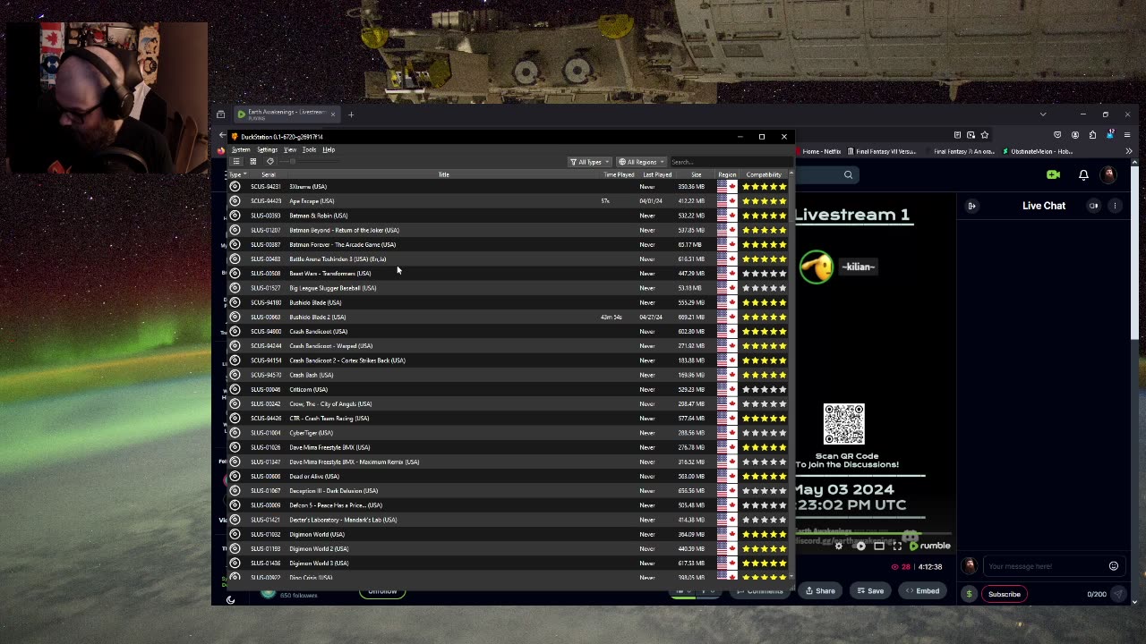
Task: Select Crash Bandicoot - Warped (USA)
Action: [x=509, y=346]
